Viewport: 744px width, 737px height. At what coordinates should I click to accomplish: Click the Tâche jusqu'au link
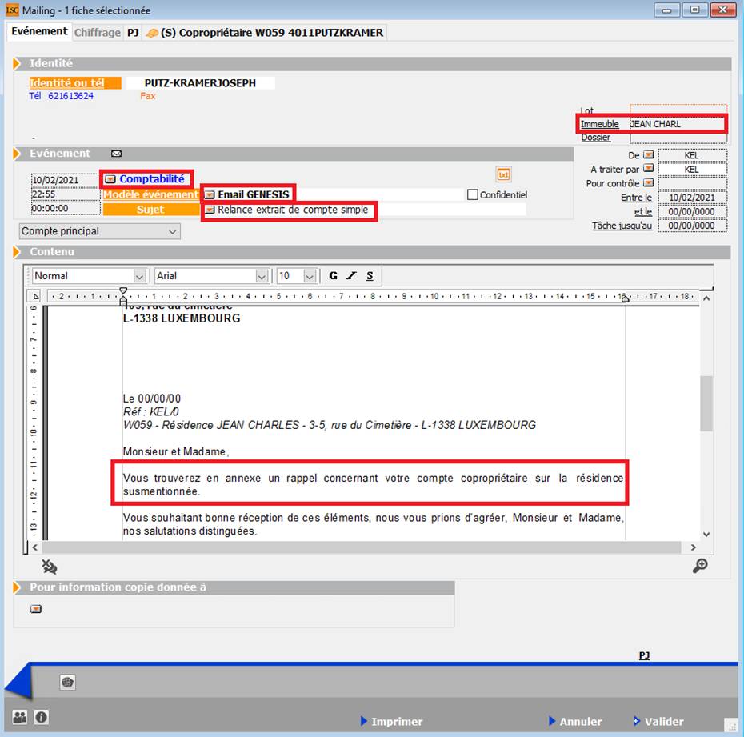(x=622, y=226)
